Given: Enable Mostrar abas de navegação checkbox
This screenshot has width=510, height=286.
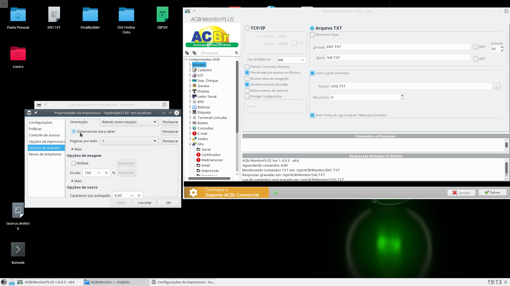Looking at the screenshot, I should 247,79.
